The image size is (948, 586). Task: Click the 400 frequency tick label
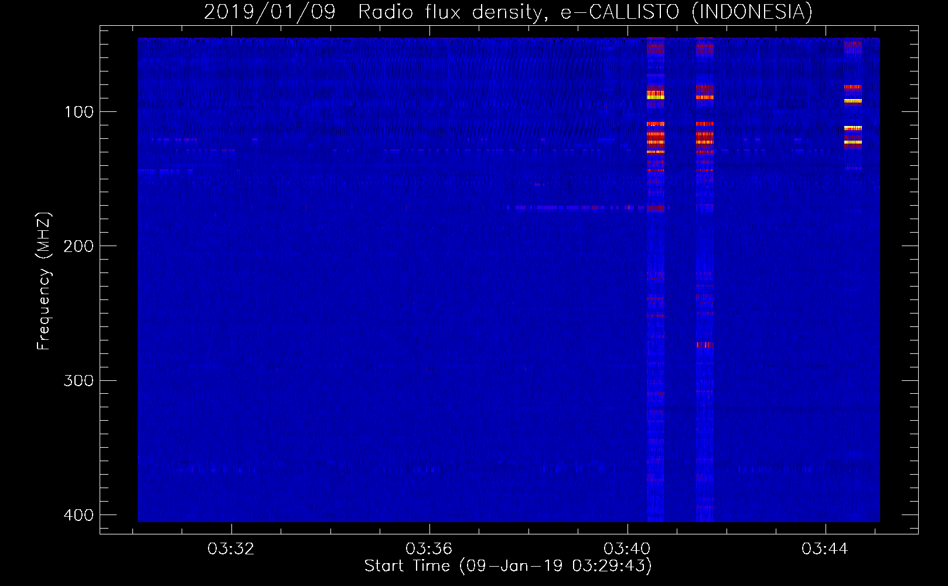click(x=79, y=515)
